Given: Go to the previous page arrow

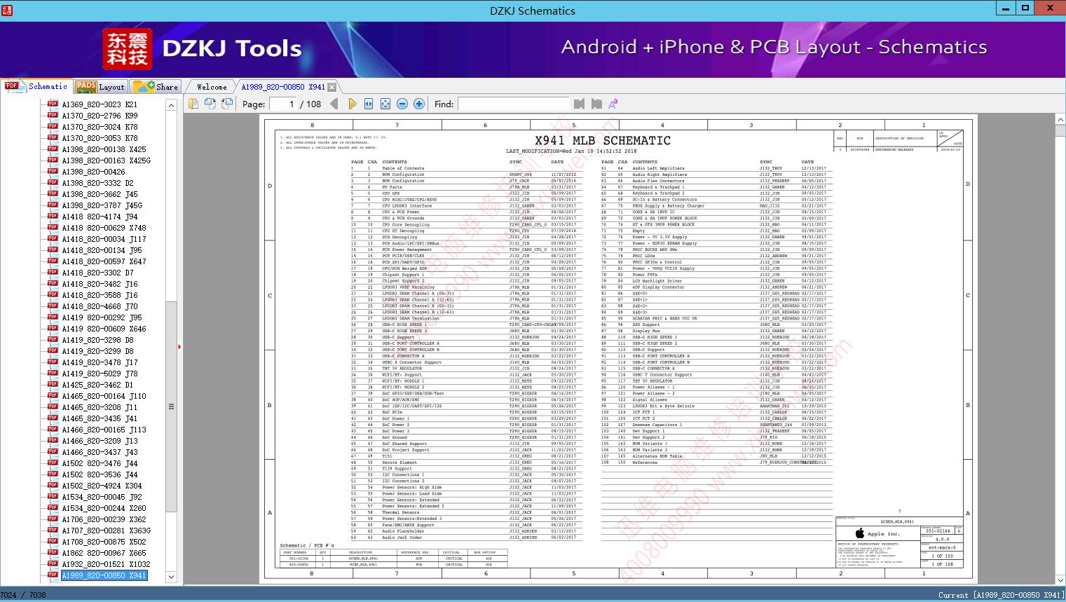Looking at the screenshot, I should tap(334, 104).
